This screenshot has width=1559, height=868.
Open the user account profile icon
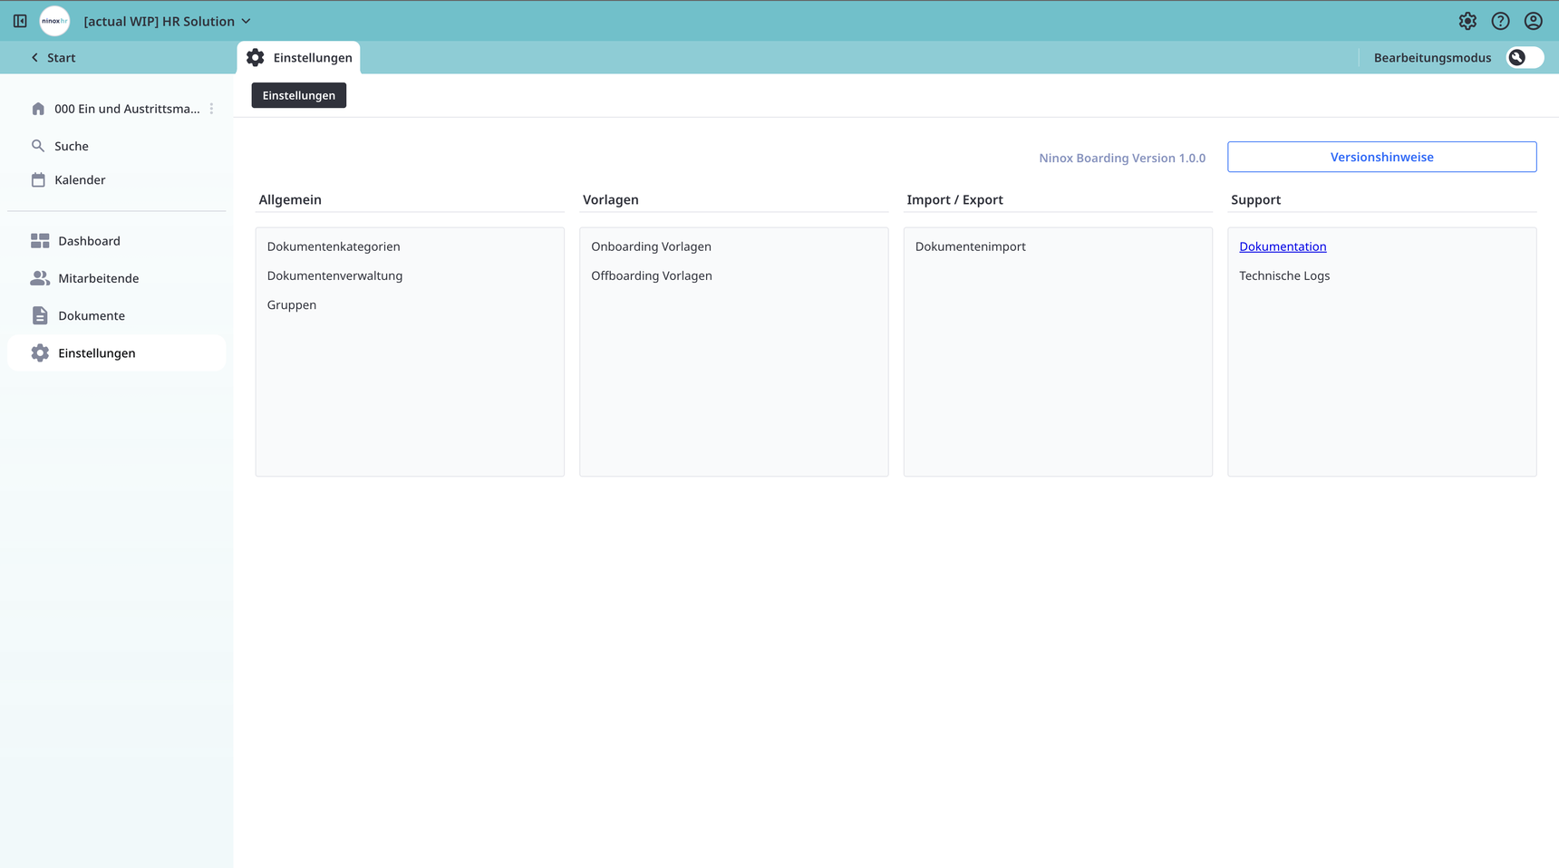point(1533,21)
